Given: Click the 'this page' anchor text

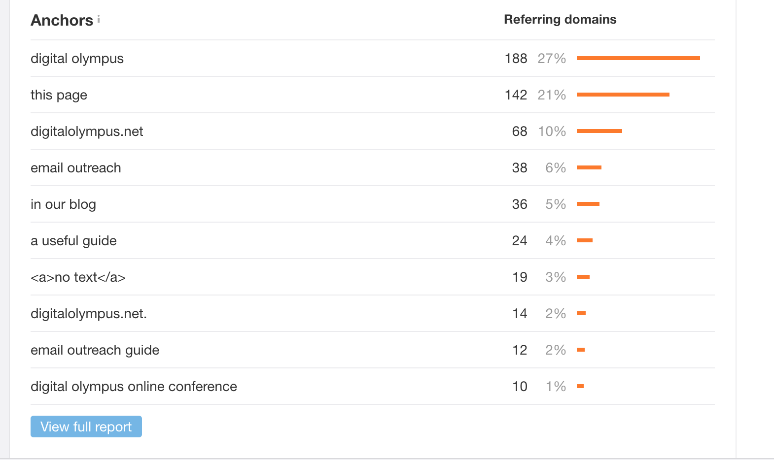Looking at the screenshot, I should click(59, 95).
